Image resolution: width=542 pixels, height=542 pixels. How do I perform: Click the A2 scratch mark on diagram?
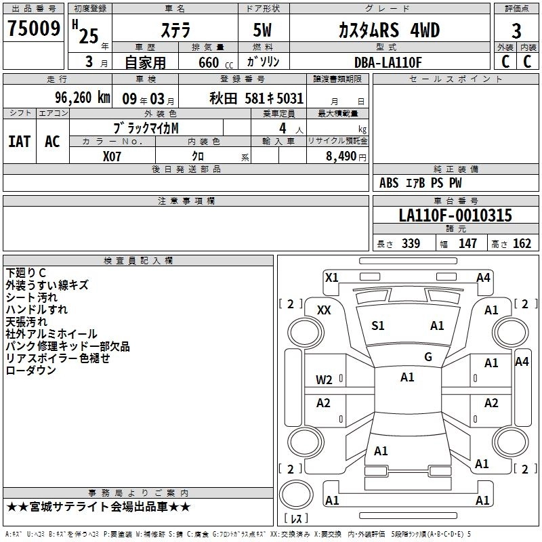pos(324,403)
